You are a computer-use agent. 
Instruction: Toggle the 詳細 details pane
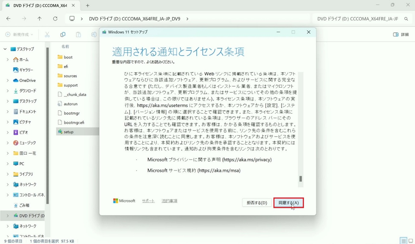401,34
